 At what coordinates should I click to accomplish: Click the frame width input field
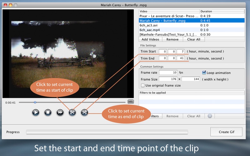(168, 79)
